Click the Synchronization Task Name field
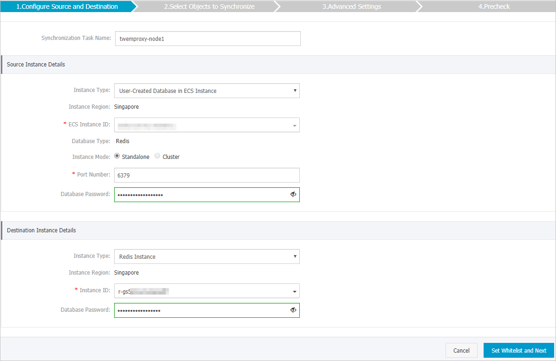 tap(207, 38)
